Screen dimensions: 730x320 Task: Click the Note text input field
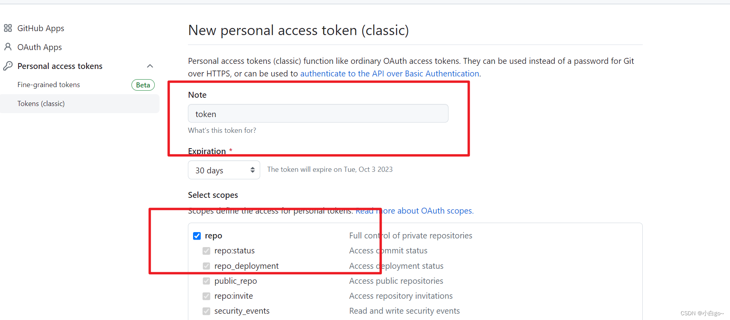click(x=318, y=114)
